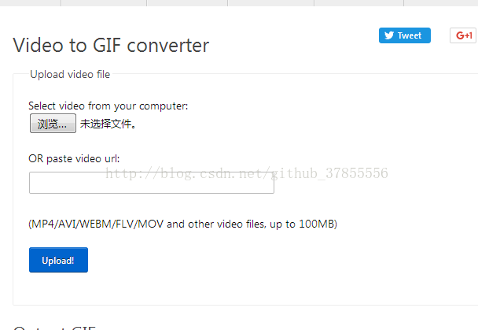Select the Upload video file legend

[x=70, y=74]
